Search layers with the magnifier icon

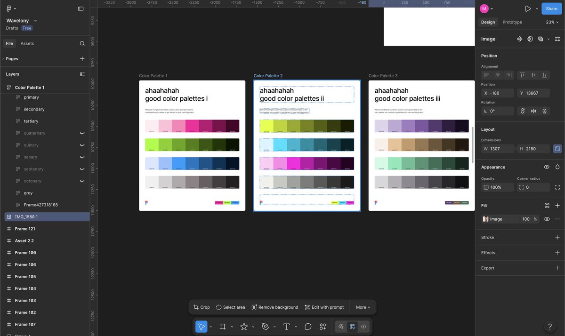[x=82, y=43]
